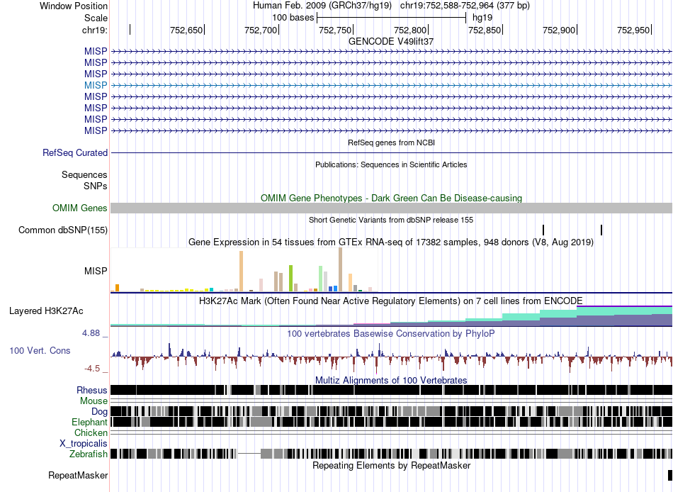This screenshot has height=492, width=673.
Task: Click the Elephant alignment label
Action: point(89,422)
